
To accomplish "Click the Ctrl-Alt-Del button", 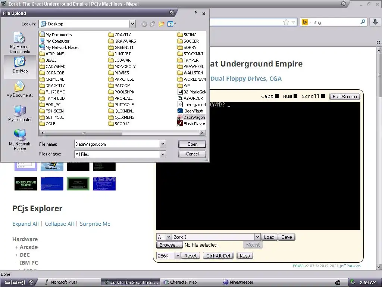I will pos(218,256).
